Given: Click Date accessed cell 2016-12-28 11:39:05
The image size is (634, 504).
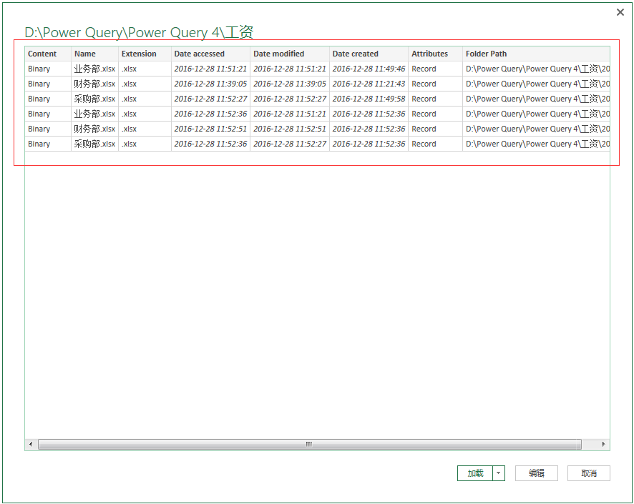Looking at the screenshot, I should pos(210,84).
